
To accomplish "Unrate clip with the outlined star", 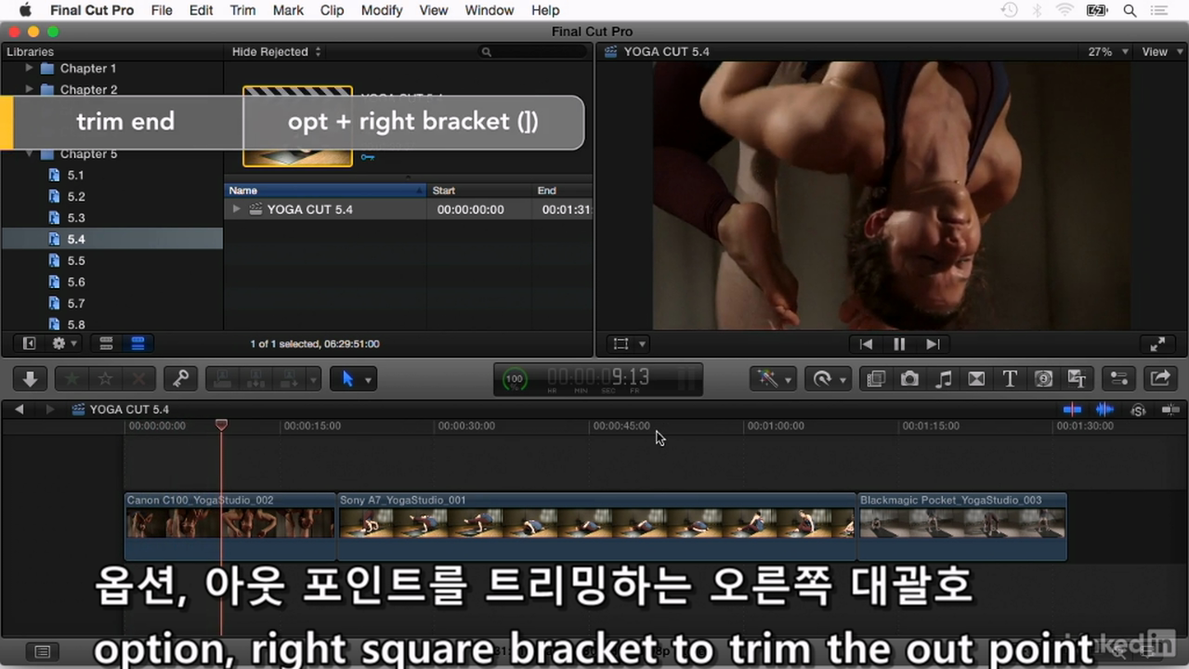I will pyautogui.click(x=105, y=378).
